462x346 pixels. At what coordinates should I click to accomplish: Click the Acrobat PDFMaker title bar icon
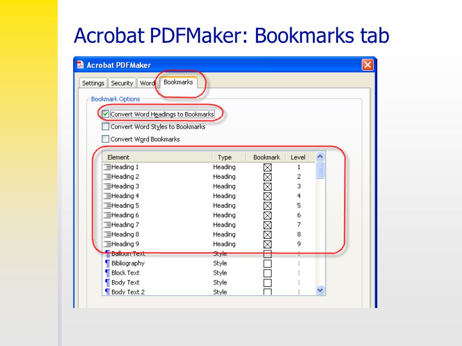pyautogui.click(x=80, y=65)
